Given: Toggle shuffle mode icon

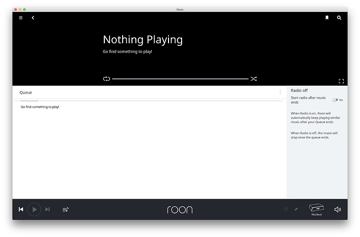Looking at the screenshot, I should 254,78.
